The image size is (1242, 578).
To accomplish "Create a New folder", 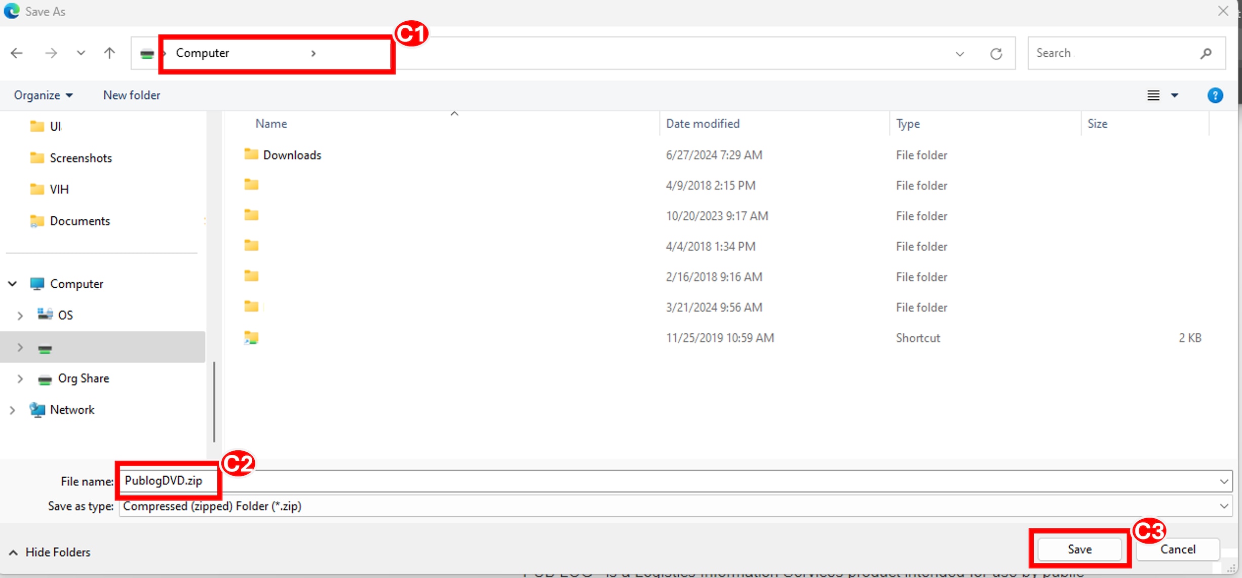I will click(132, 95).
